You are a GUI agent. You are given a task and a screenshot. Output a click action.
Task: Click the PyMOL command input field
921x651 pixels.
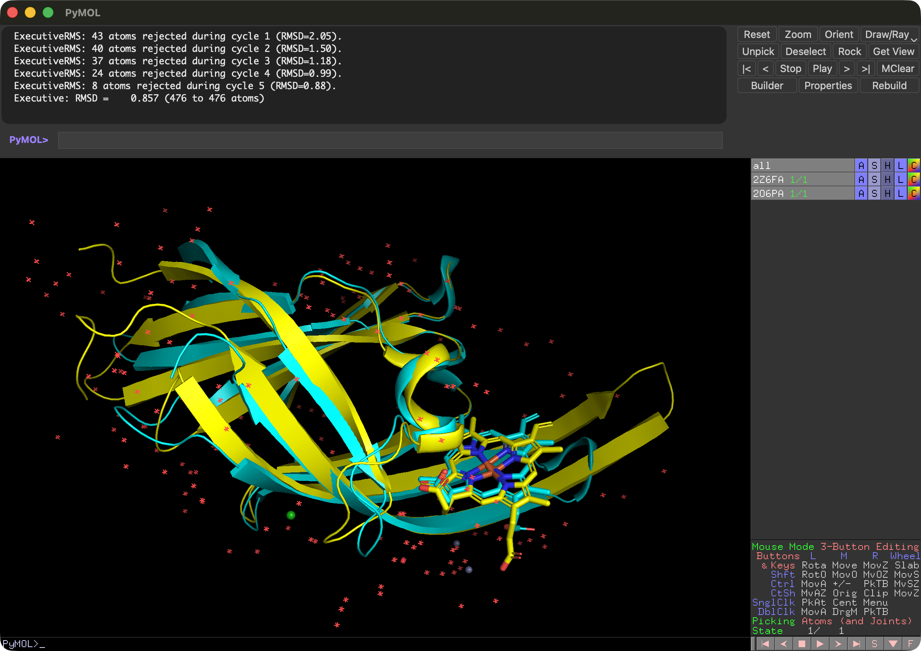[390, 140]
